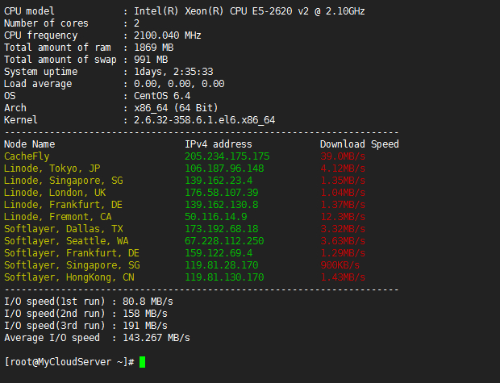Click the Linode, Tokyo, JP entry
The width and height of the screenshot is (500, 383).
pyautogui.click(x=52, y=169)
